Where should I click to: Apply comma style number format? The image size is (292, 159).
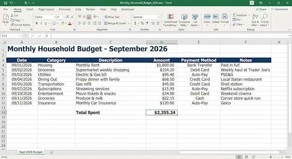coord(147,23)
